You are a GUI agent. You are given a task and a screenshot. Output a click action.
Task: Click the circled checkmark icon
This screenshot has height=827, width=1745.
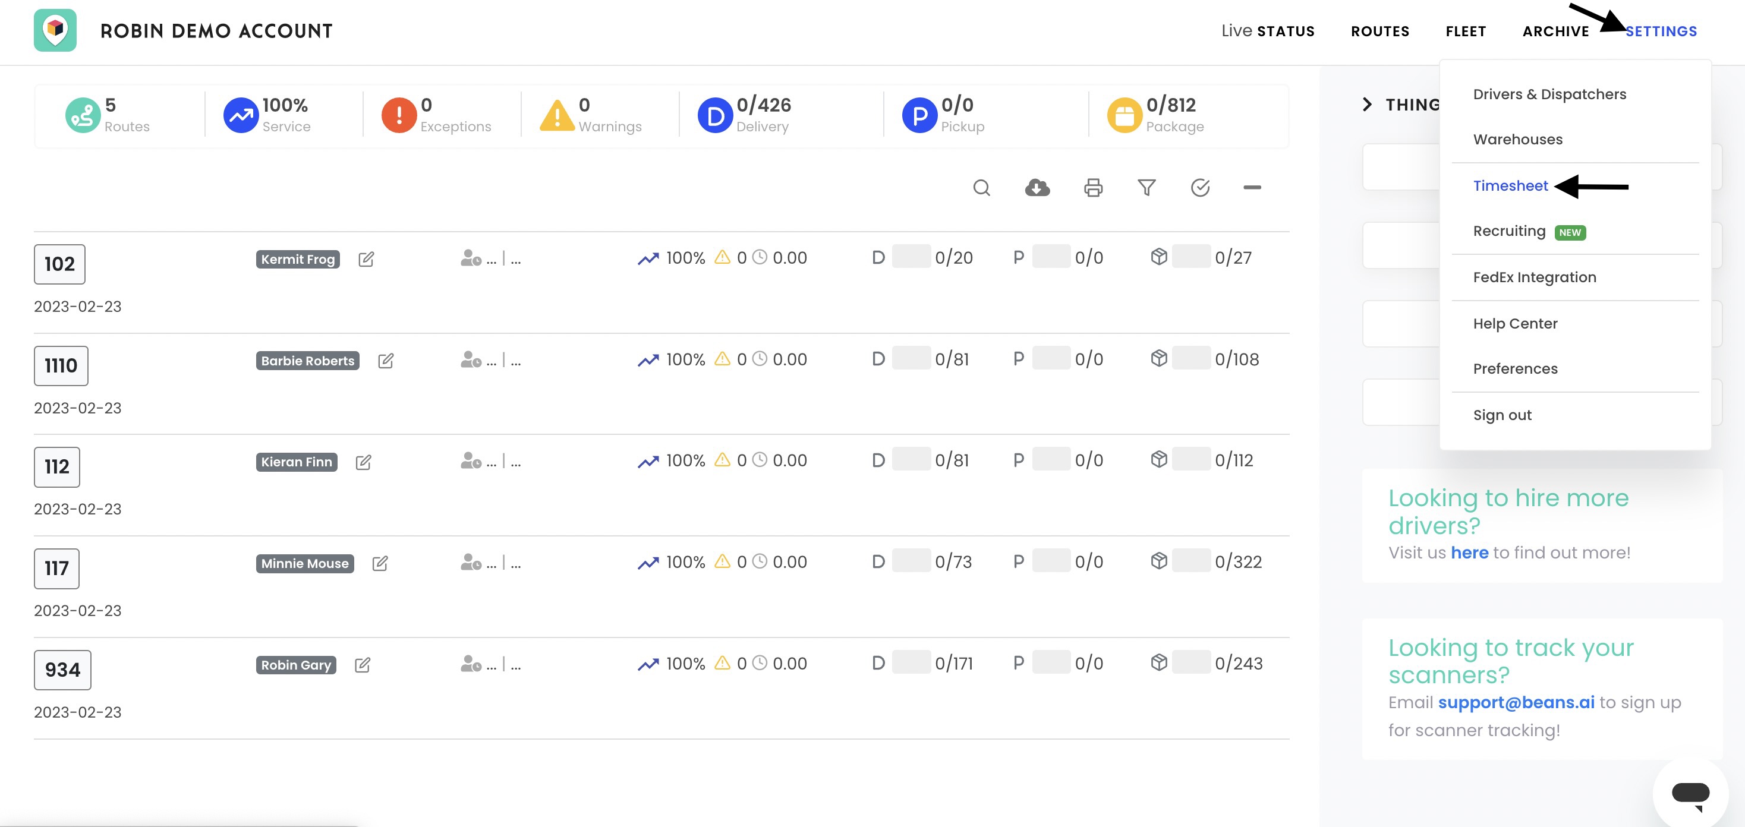click(x=1199, y=188)
